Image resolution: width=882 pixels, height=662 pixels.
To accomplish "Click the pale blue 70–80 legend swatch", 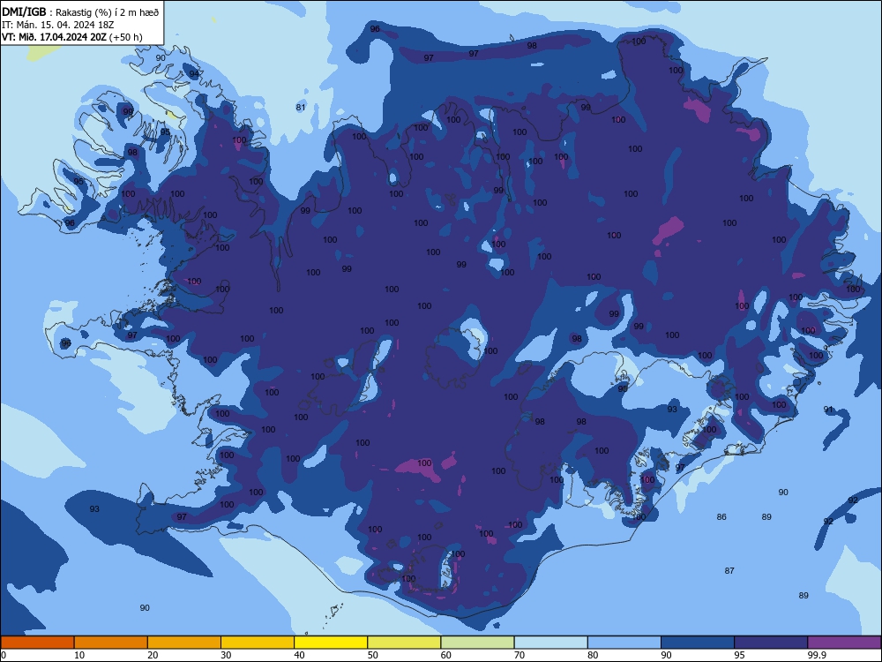I will [550, 643].
